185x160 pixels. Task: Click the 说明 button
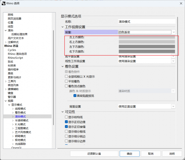(172, 154)
